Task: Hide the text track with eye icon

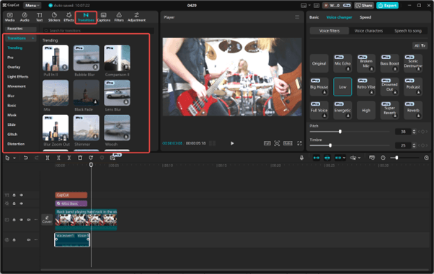Action: coord(22,195)
